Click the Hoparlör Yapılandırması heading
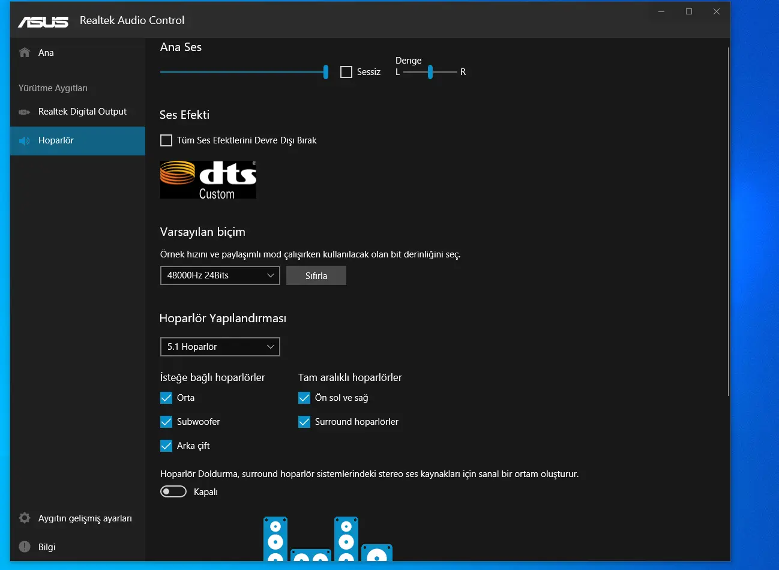 (x=223, y=319)
